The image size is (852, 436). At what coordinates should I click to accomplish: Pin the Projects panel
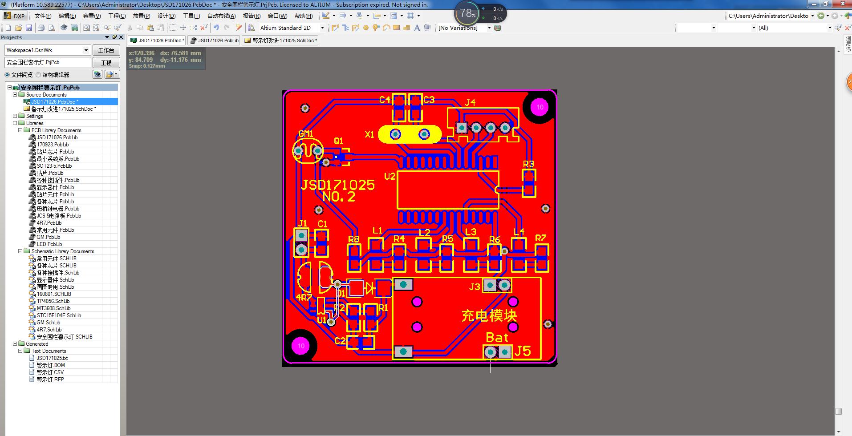[114, 37]
